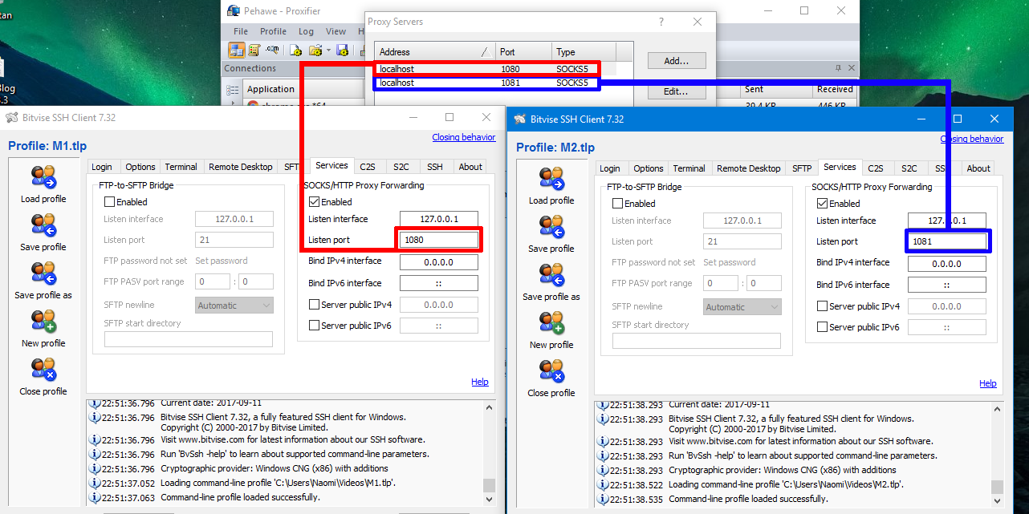
Task: Click log scrollbar up arrow in M1 window
Action: (x=490, y=408)
